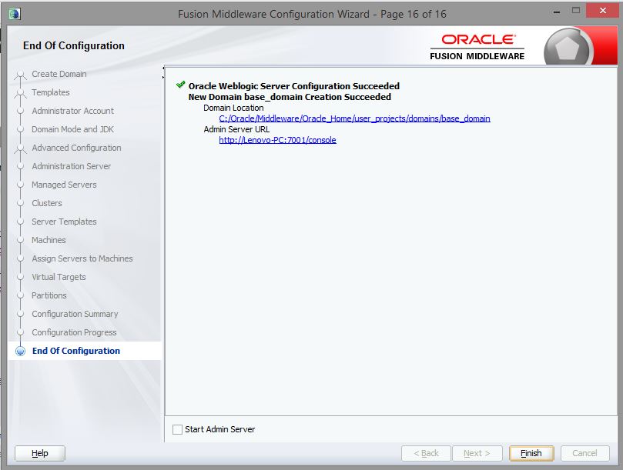Select the Create Domain step
Screen dimensions: 623x470
(x=59, y=74)
